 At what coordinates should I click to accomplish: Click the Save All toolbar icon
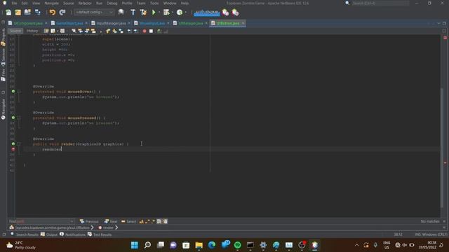(37, 13)
